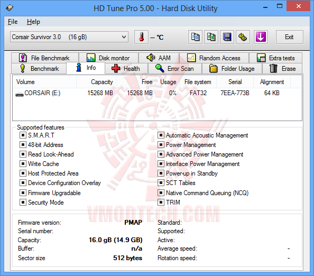This screenshot has width=314, height=276.
Task: Select the Info tab
Action: pos(86,68)
